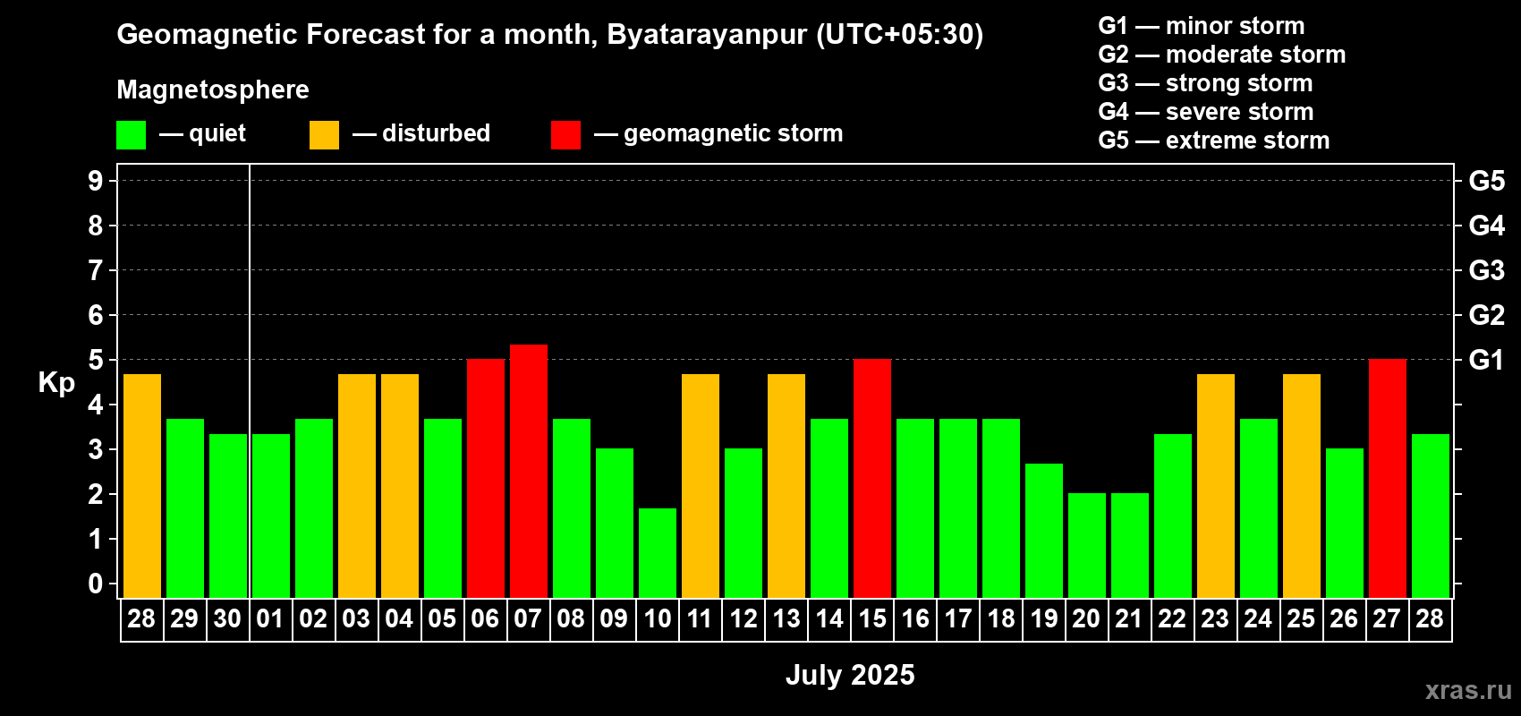Click date label 17 on the axis
Screen dimensions: 1521x716
pos(958,619)
